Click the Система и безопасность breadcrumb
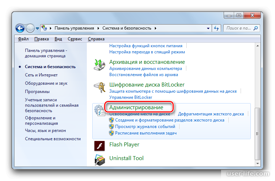The width and height of the screenshot is (275, 181). point(127,28)
